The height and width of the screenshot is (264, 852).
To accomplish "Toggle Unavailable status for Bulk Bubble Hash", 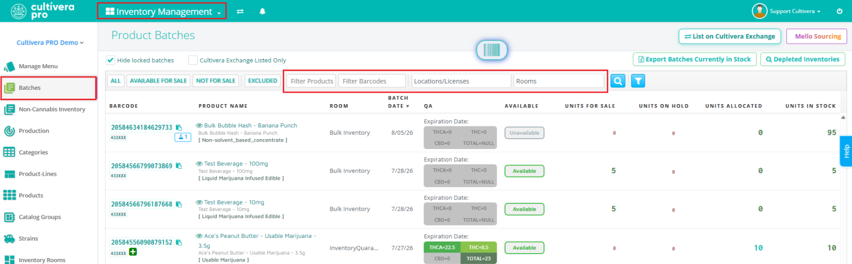I will [524, 133].
